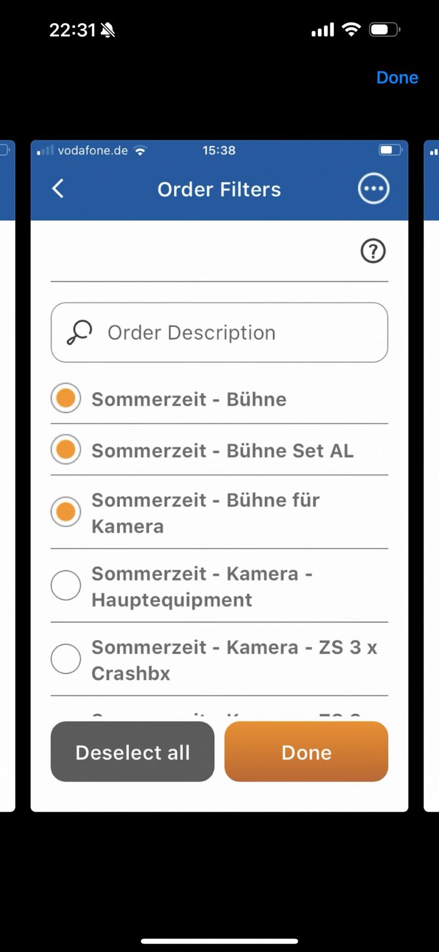The width and height of the screenshot is (439, 952).
Task: Select Sommerzeit - Kamera - Hauptequipment radio
Action: 66,586
